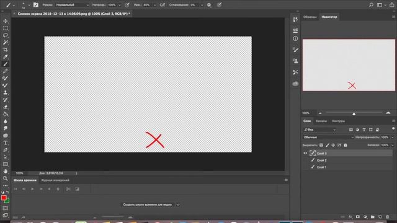This screenshot has height=223, width=397.
Task: Hide layer Слой 3 with eye icon
Action: [x=305, y=153]
